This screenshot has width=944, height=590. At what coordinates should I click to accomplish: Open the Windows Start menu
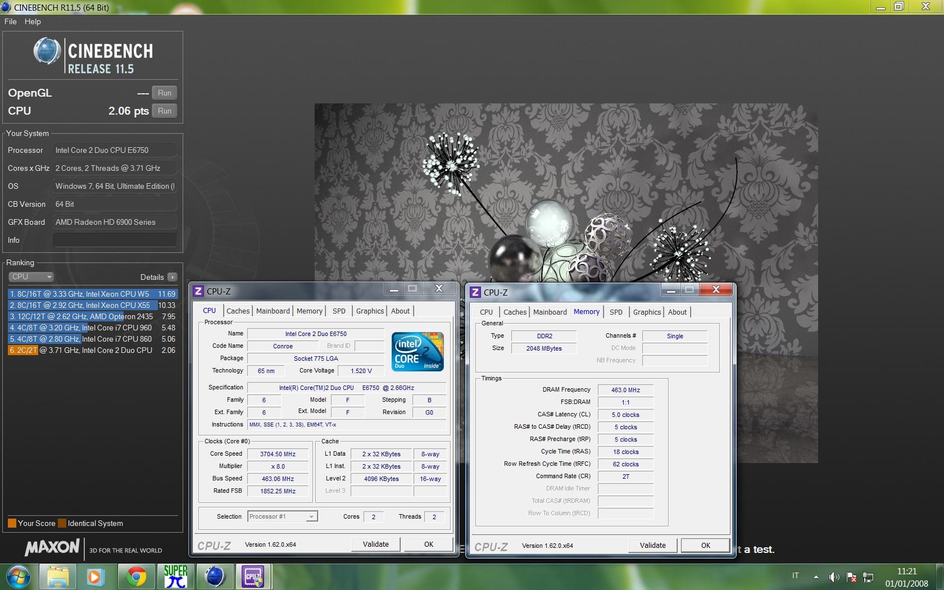point(19,577)
